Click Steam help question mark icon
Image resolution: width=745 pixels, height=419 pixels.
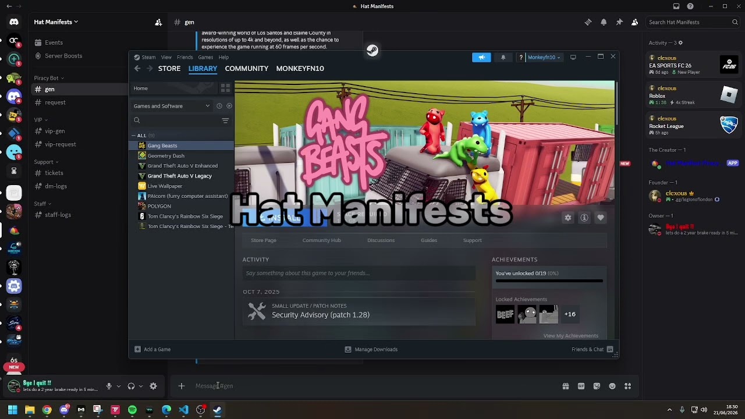click(x=521, y=57)
